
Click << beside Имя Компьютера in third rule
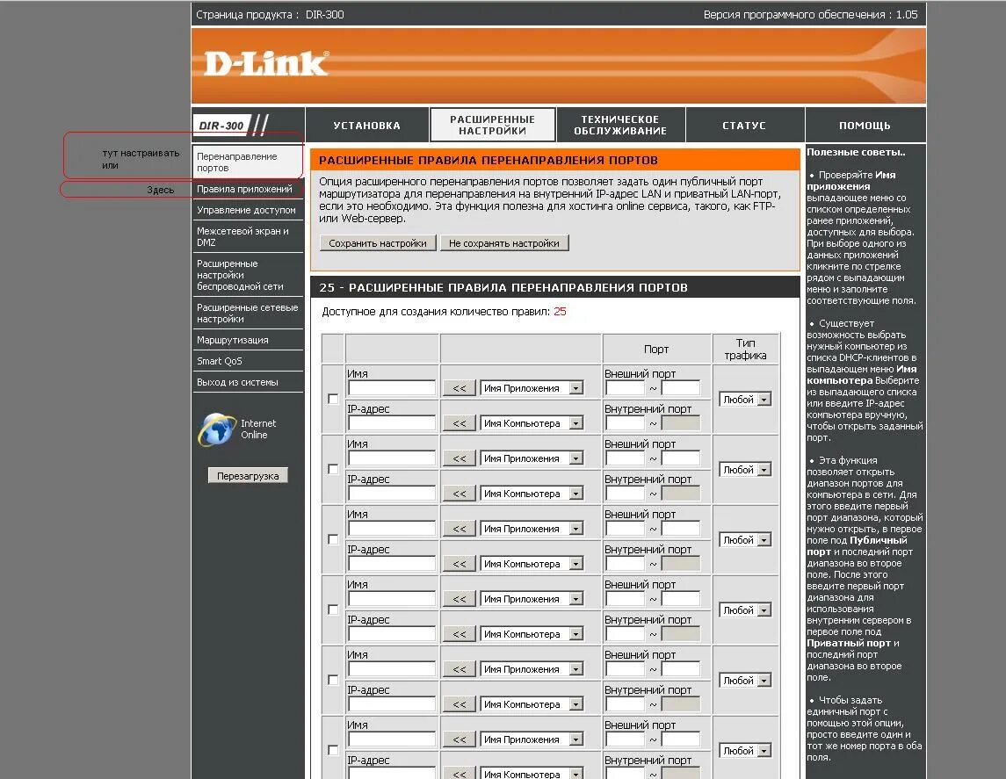point(460,564)
